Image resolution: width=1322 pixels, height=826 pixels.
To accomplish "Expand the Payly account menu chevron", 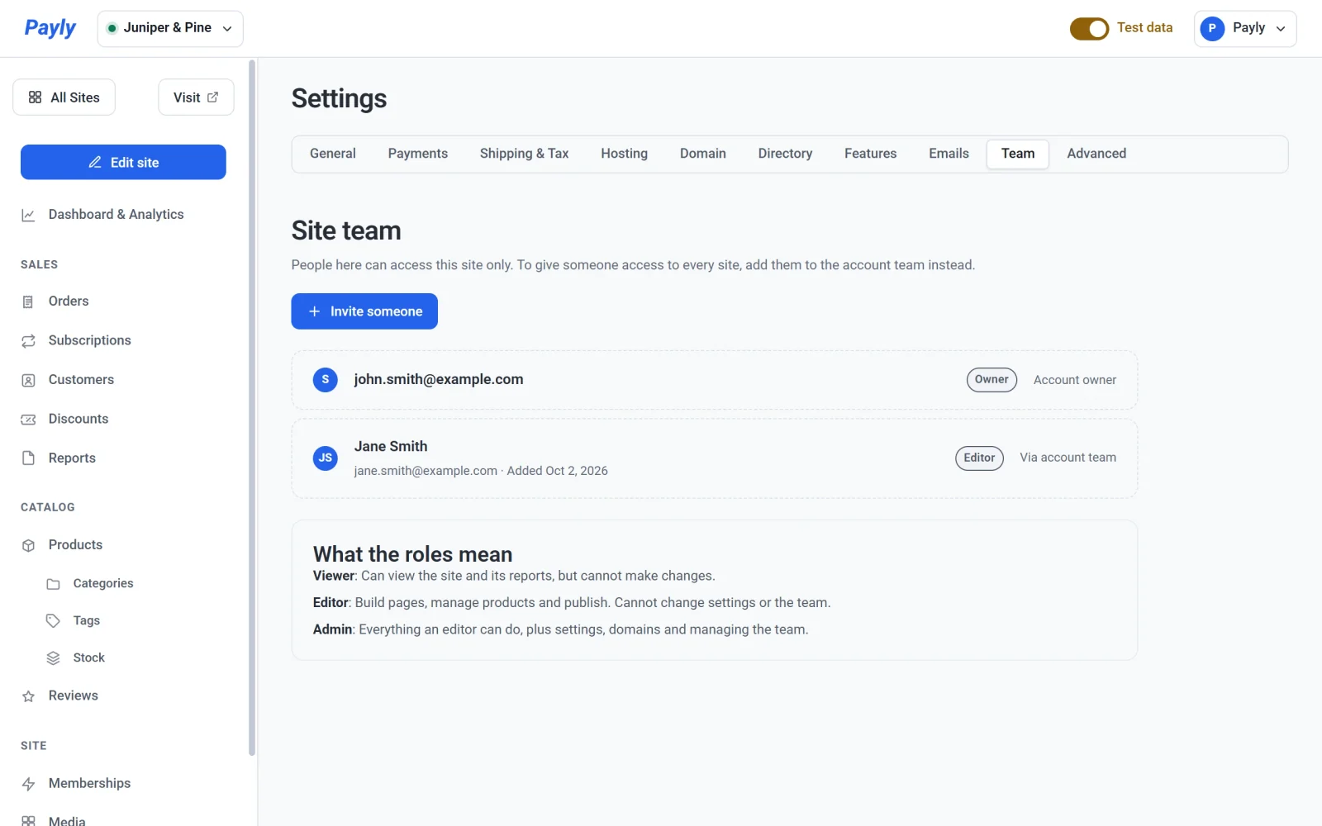I will click(1281, 29).
